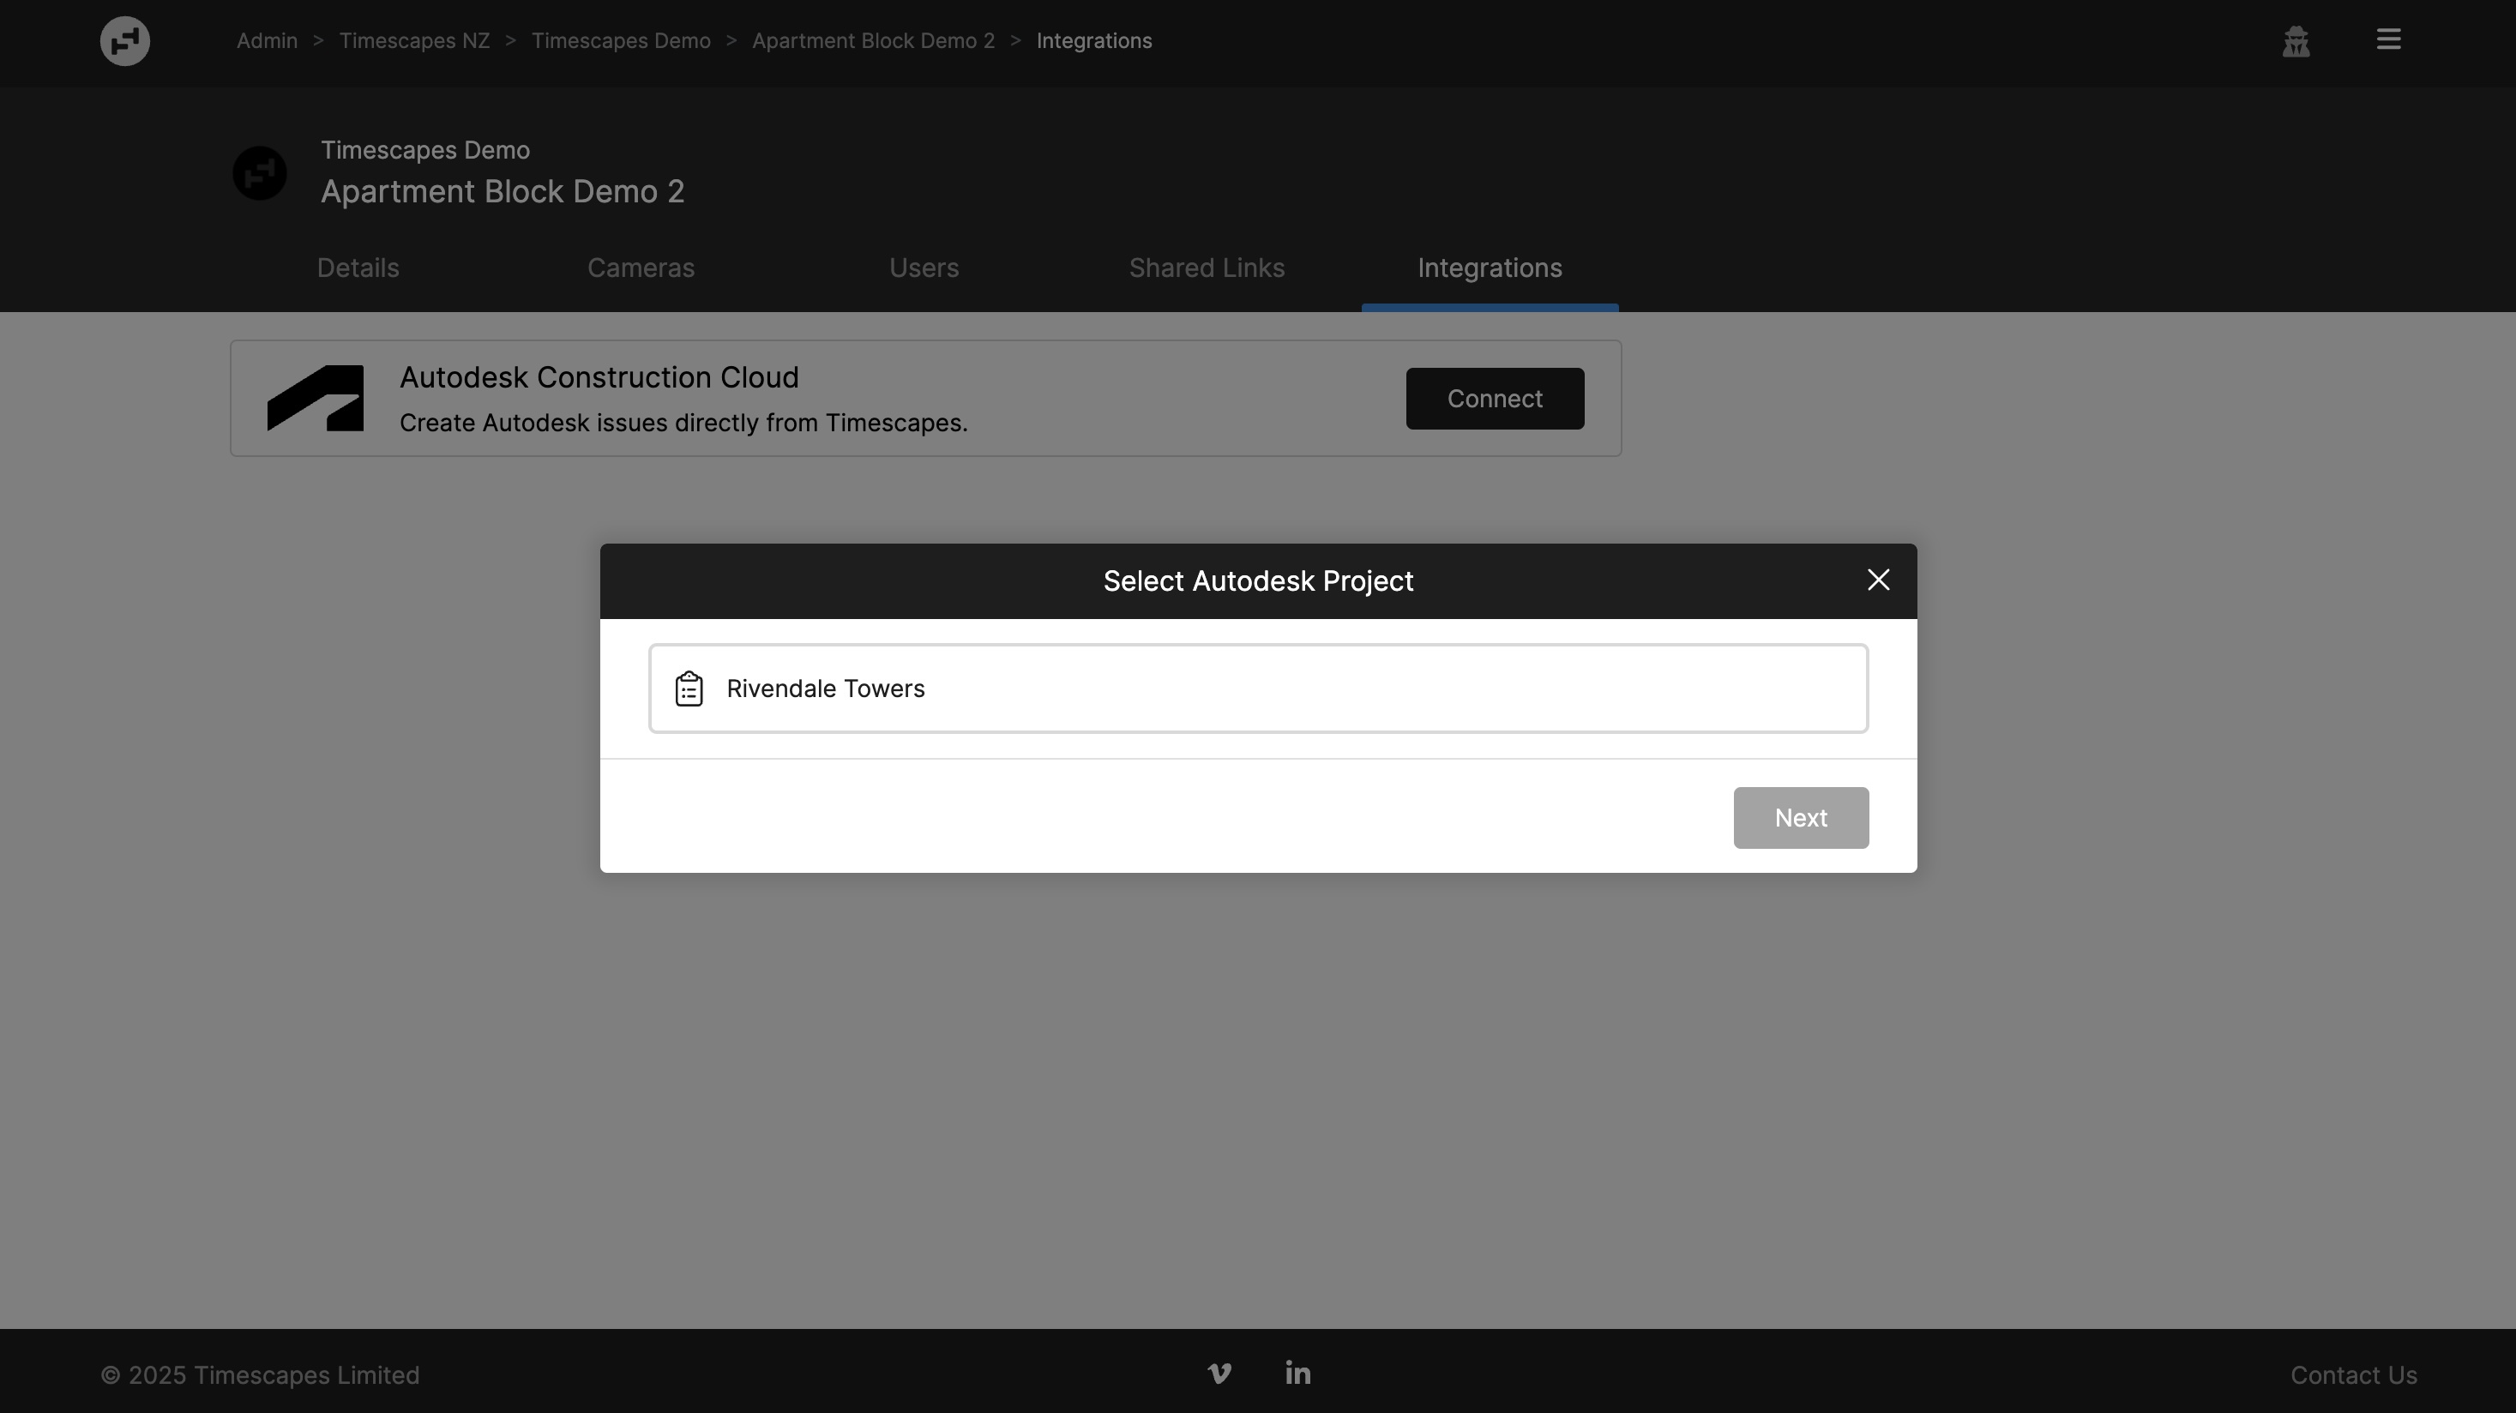Navigate to Admin breadcrumb
Image resolution: width=2516 pixels, height=1413 pixels.
pos(267,41)
